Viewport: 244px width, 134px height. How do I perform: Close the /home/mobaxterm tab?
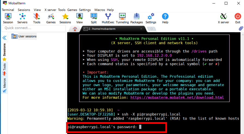tap(141, 29)
